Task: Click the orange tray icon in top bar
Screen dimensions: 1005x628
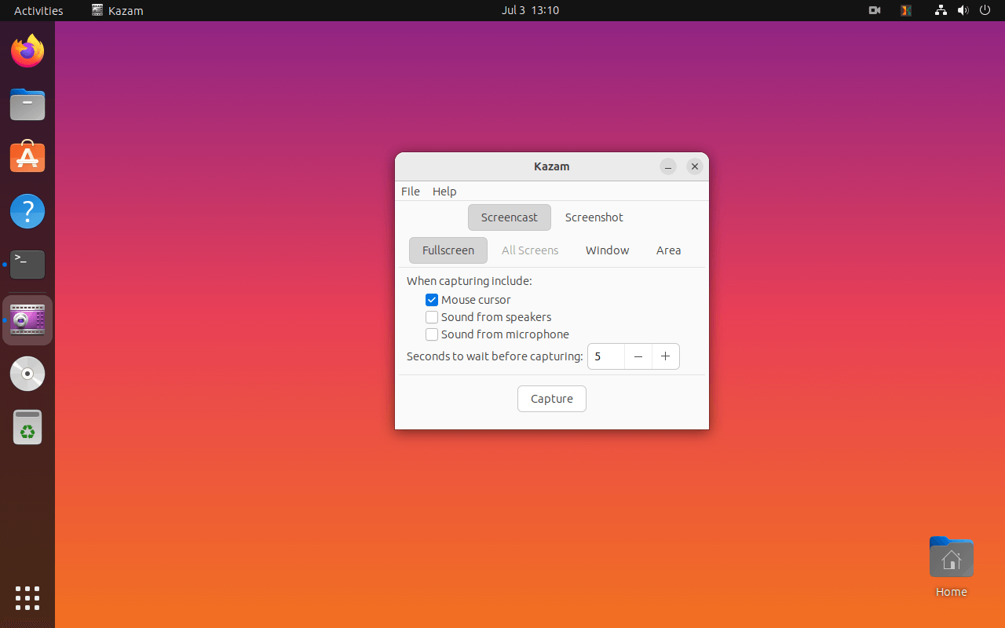Action: tap(906, 10)
